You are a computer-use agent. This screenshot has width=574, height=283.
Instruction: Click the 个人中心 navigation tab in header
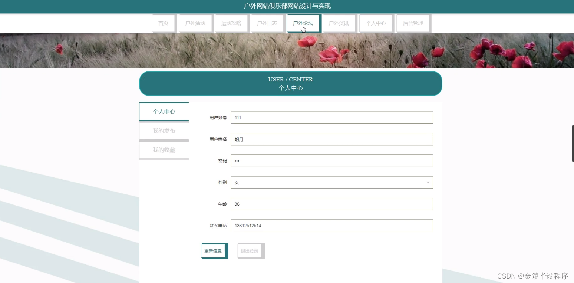coord(376,23)
